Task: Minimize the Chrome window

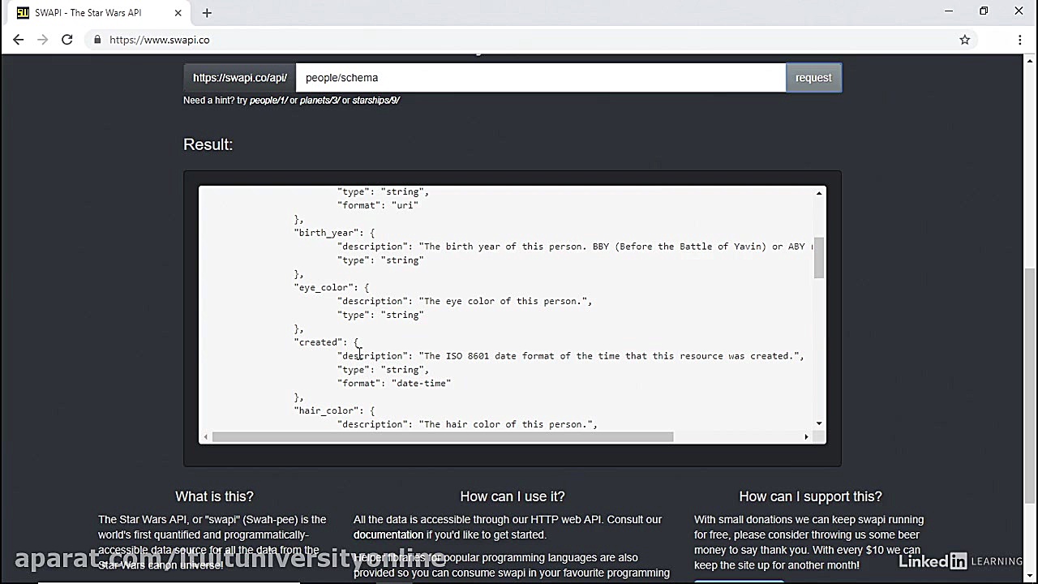Action: [949, 11]
